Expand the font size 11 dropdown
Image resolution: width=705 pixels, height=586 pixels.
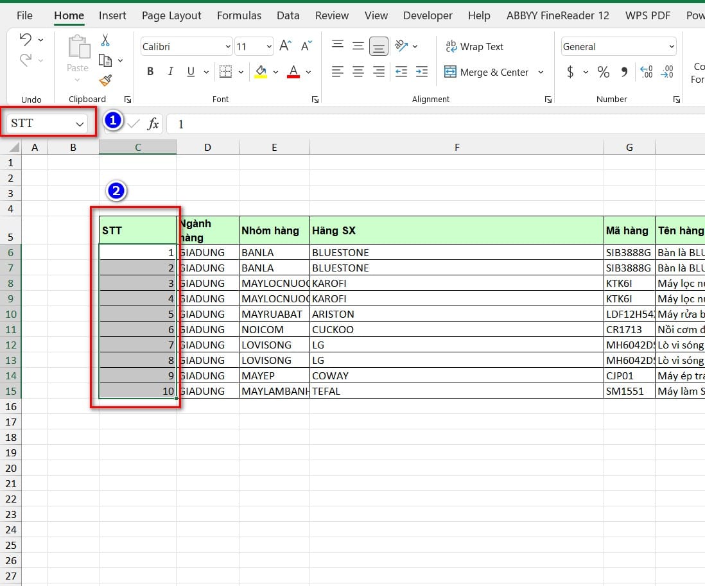pyautogui.click(x=269, y=47)
